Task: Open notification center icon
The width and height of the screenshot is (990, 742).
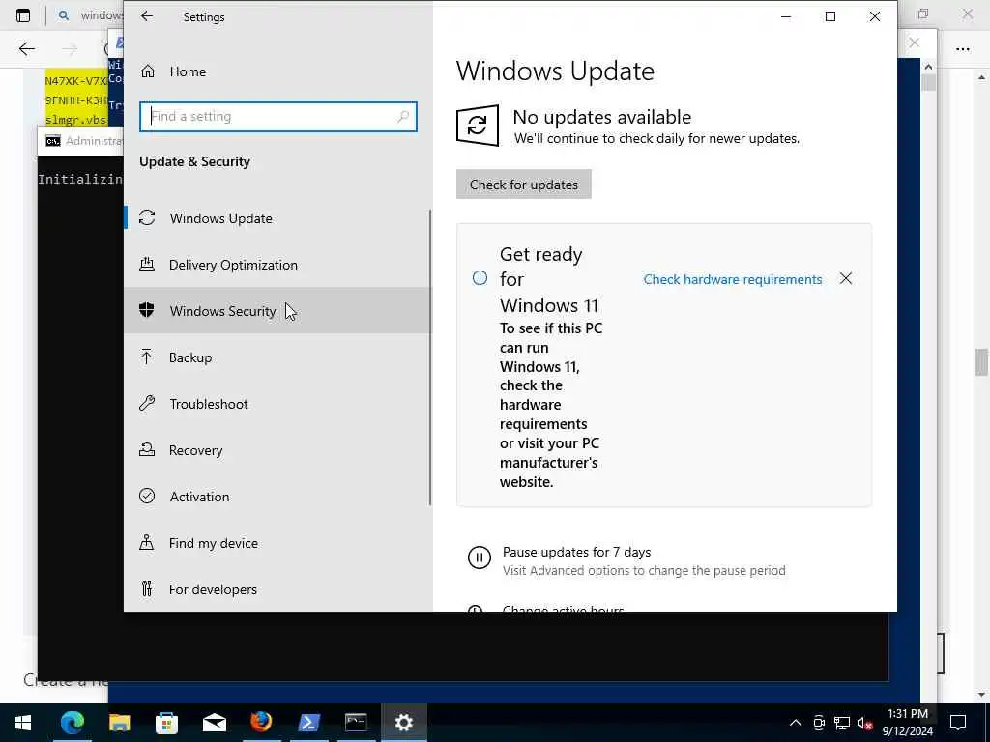Action: pyautogui.click(x=958, y=723)
